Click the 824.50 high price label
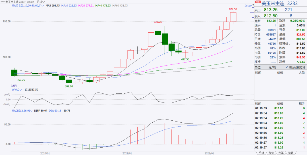Viewport: 307px width, 155px height. pyautogui.click(x=233, y=9)
